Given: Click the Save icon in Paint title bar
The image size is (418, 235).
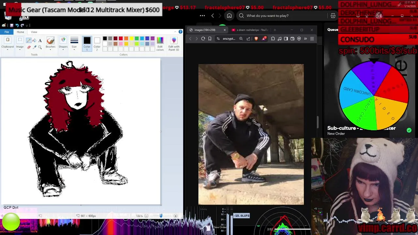Looking at the screenshot, I should click(x=12, y=25).
